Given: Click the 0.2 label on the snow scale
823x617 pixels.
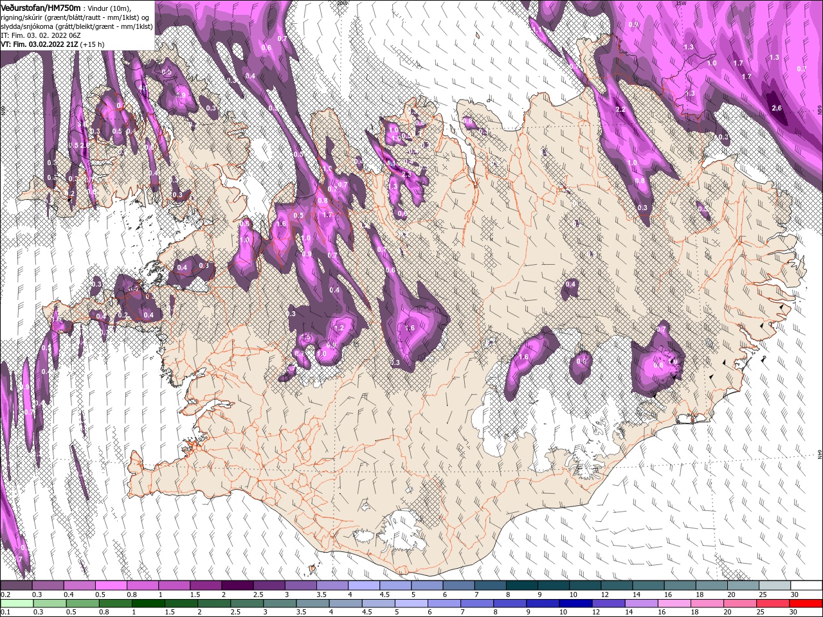Looking at the screenshot, I should point(5,595).
